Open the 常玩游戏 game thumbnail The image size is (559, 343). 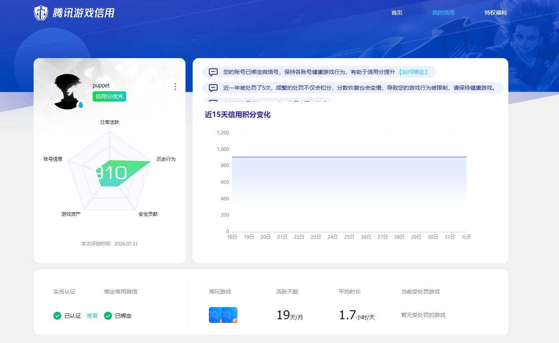pos(223,315)
